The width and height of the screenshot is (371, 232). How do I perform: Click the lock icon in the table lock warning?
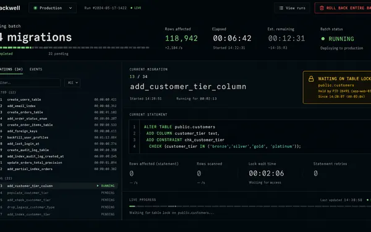tap(311, 79)
